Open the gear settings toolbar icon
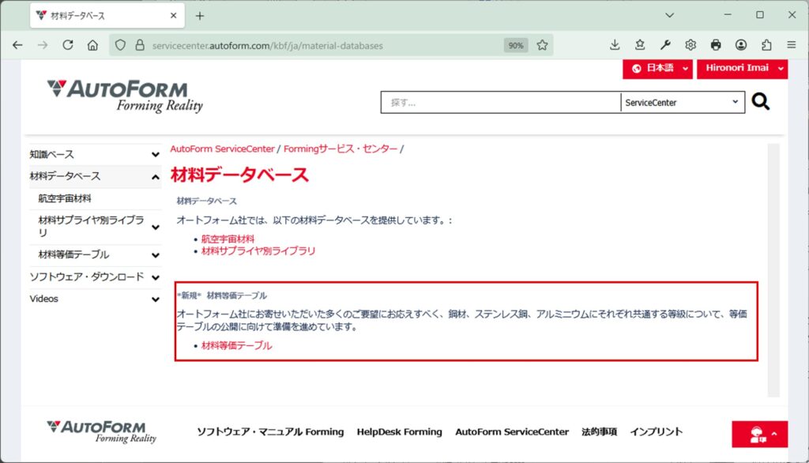The image size is (809, 463). [690, 45]
